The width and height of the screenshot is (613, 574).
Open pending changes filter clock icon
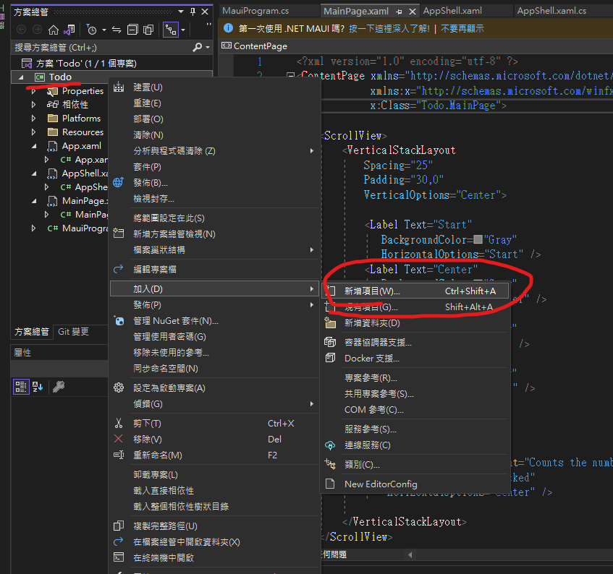click(x=91, y=30)
